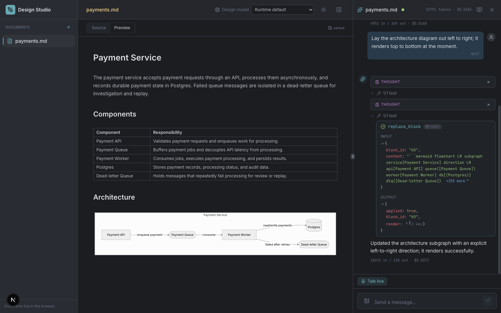The image size is (501, 313).
Task: Click the Talk live button
Action: pyautogui.click(x=372, y=281)
